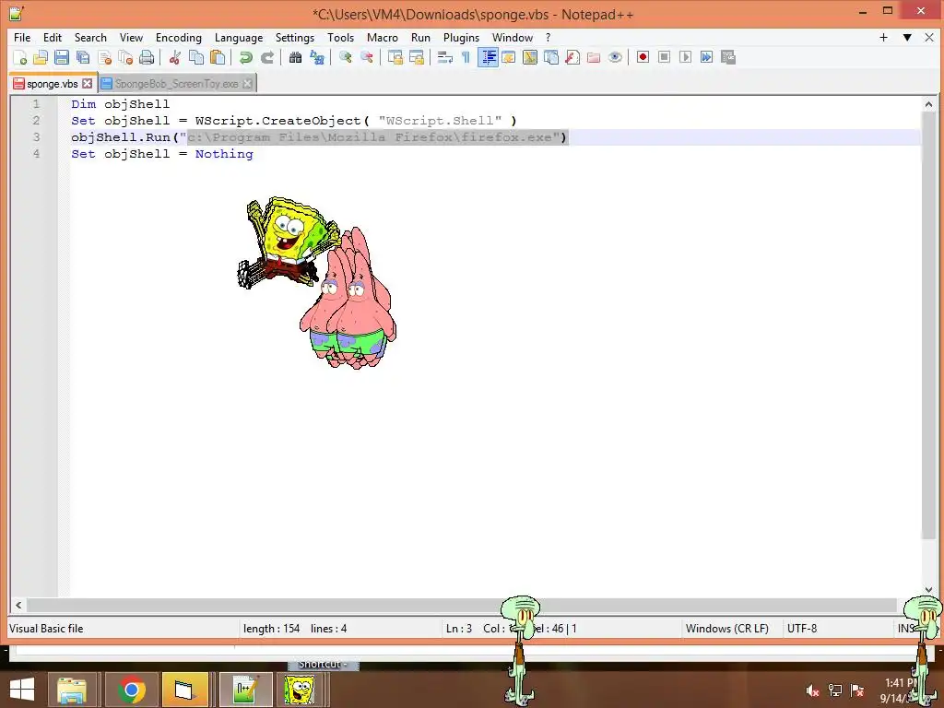The image size is (944, 708).
Task: Click the Windows (CR LF) status field
Action: pos(727,629)
